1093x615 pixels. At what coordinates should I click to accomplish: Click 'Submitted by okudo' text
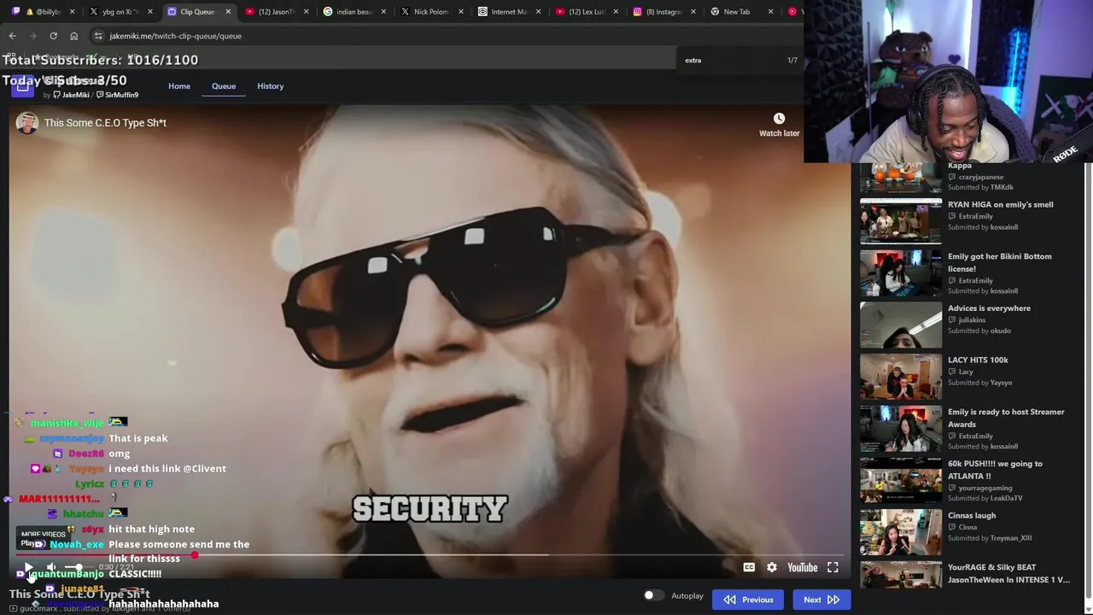(979, 331)
